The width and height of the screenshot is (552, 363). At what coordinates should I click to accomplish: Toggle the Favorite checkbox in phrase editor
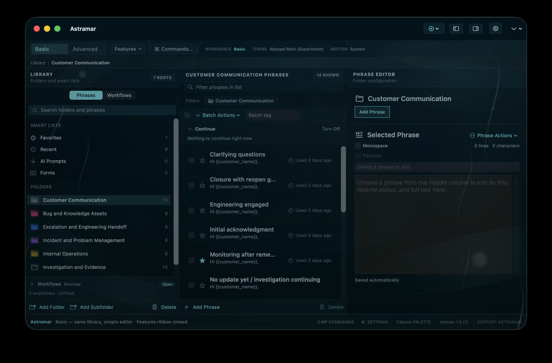(358, 156)
